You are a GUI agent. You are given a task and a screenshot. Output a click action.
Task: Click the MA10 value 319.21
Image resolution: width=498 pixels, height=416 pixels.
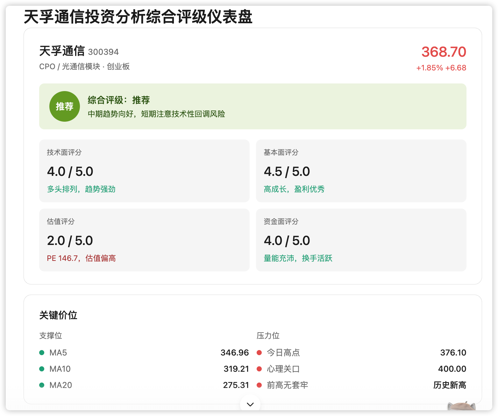pyautogui.click(x=236, y=369)
